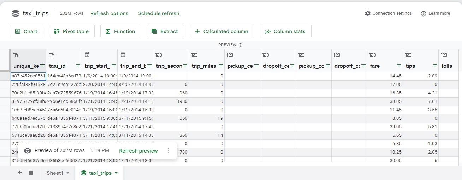Click Refresh preview link
The image size is (462, 180).
tap(138, 151)
